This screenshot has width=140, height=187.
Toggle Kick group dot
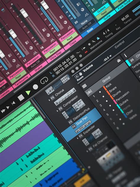100,92
